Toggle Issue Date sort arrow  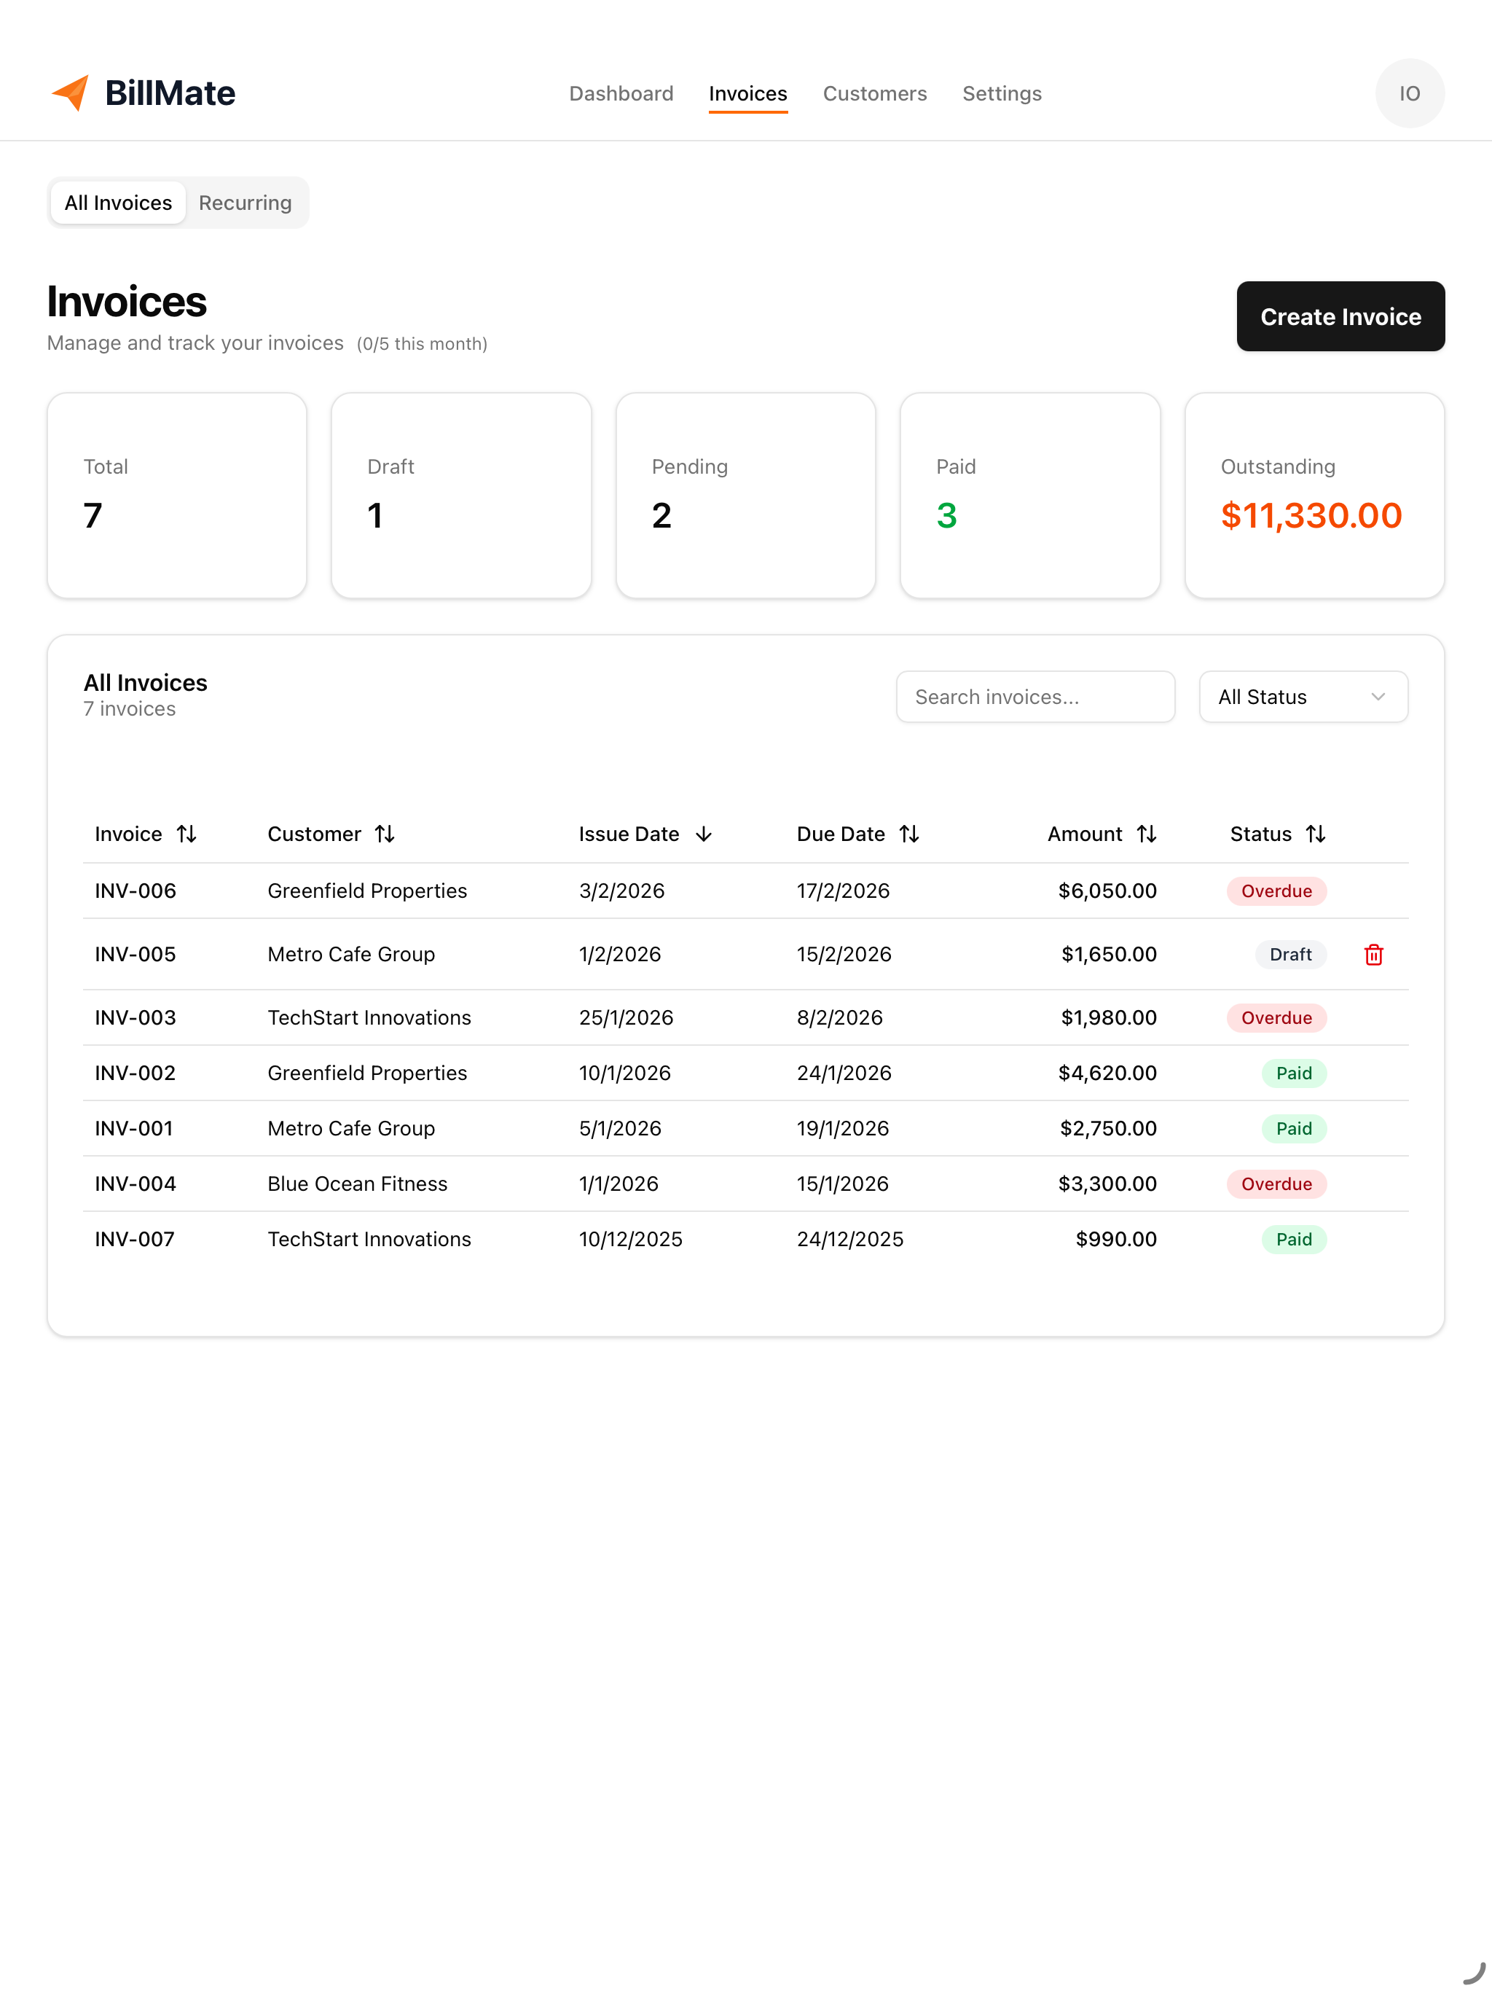(704, 834)
